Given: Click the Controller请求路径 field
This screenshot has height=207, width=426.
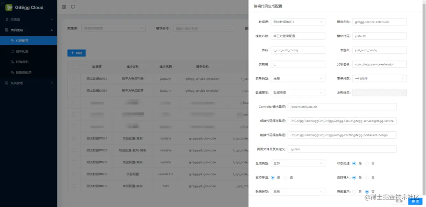Looking at the screenshot, I should 342,107.
